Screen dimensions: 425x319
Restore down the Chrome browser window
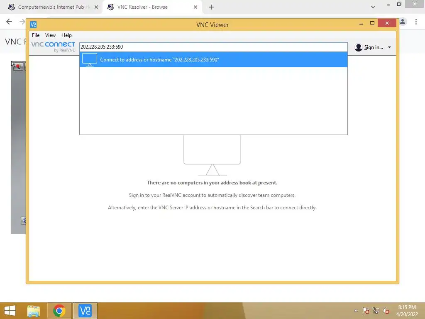click(x=399, y=4)
